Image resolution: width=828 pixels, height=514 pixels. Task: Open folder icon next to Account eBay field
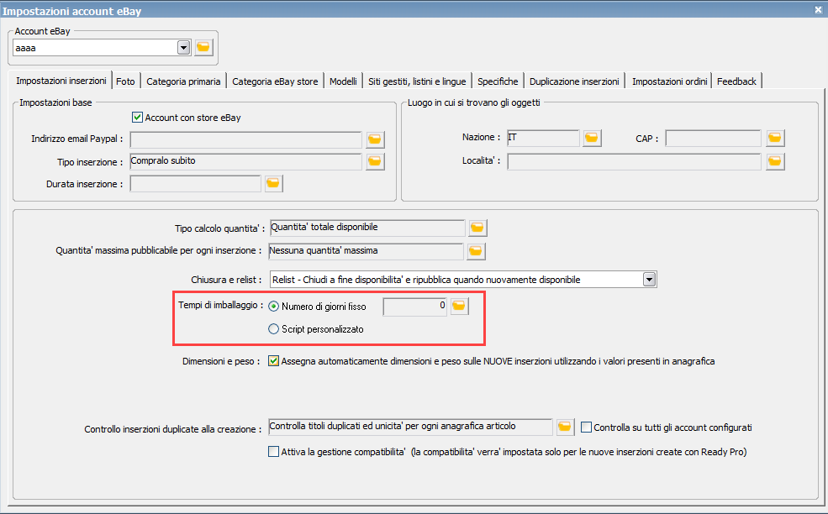coord(203,48)
